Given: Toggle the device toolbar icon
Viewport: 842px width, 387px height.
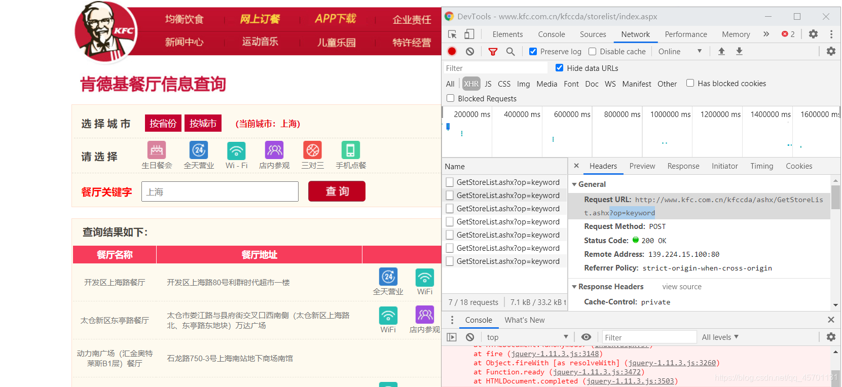Looking at the screenshot, I should (x=469, y=34).
